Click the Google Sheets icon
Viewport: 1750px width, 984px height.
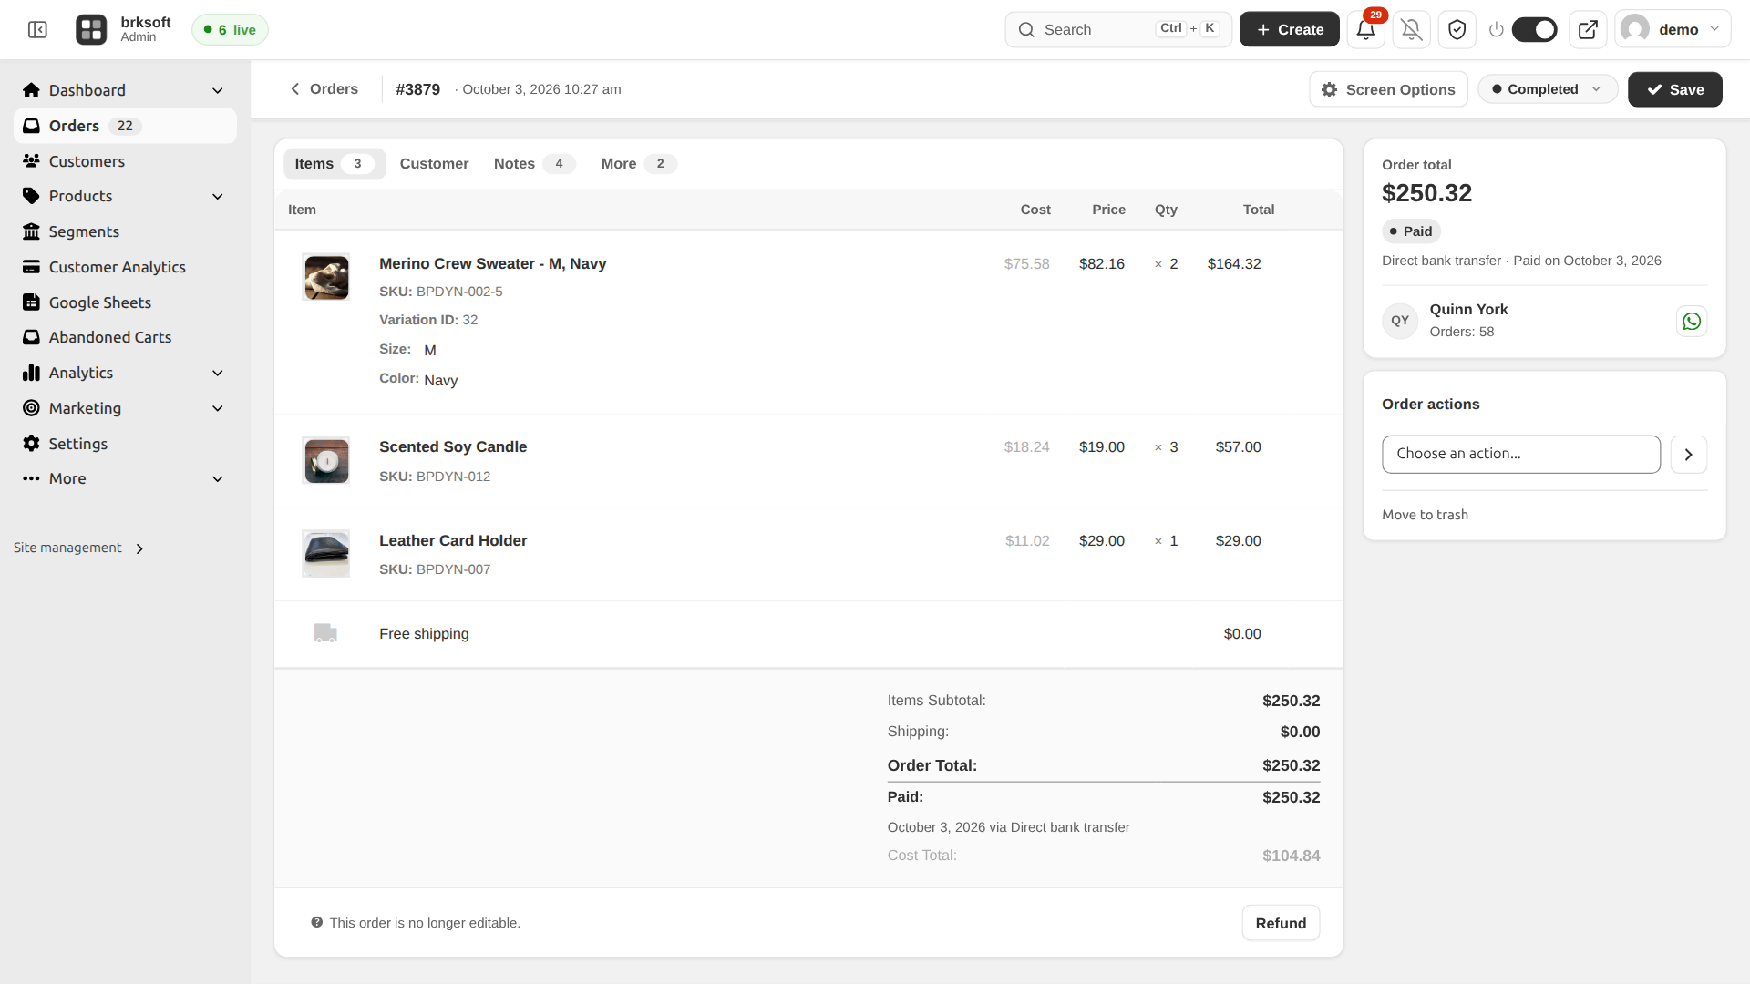coord(31,302)
